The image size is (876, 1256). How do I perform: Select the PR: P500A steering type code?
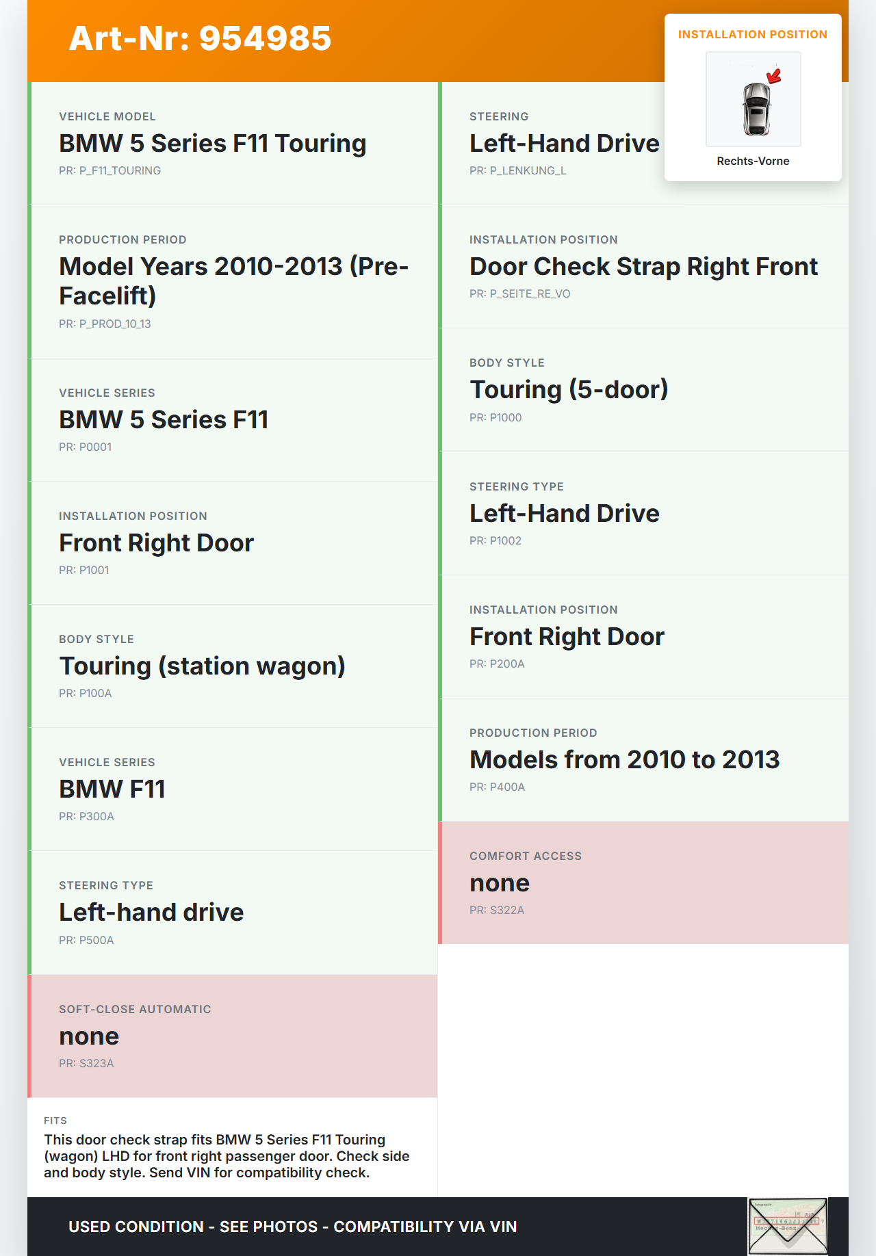(87, 940)
